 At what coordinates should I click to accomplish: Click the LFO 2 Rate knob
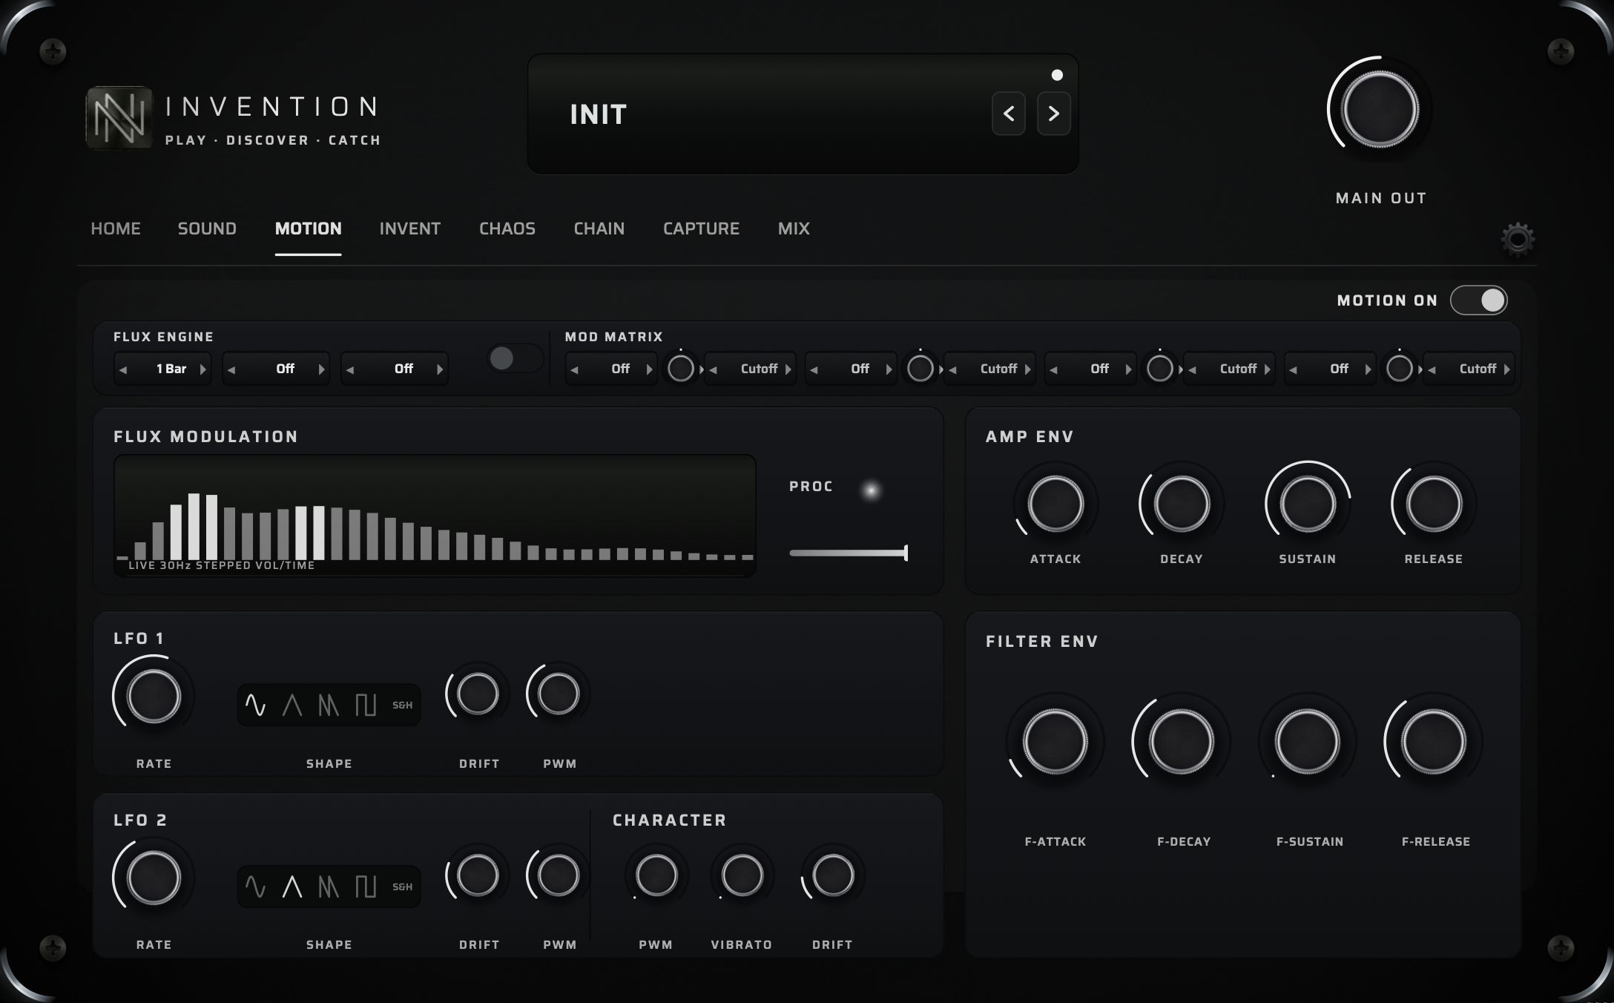point(154,878)
